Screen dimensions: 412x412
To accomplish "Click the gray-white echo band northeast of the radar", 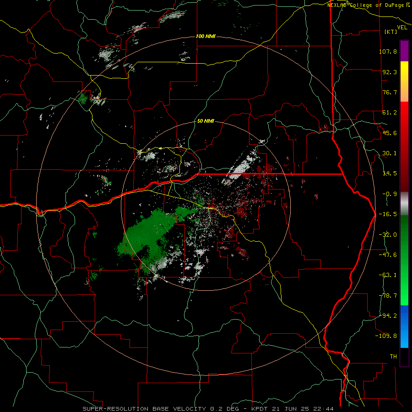I will (239, 168).
